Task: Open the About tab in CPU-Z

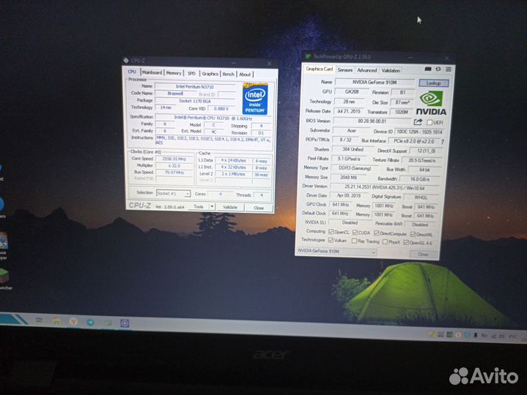Action: tap(245, 75)
